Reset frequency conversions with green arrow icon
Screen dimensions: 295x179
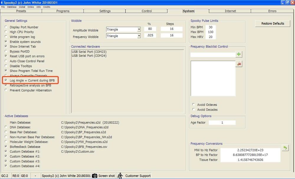[x=285, y=148]
